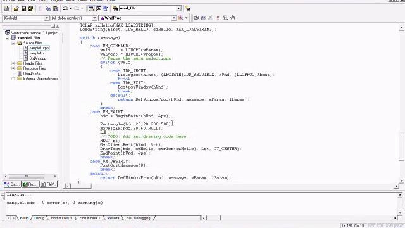This screenshot has height=228, width=405.
Task: Select the Find in Files 1 tab
Action: click(x=61, y=218)
